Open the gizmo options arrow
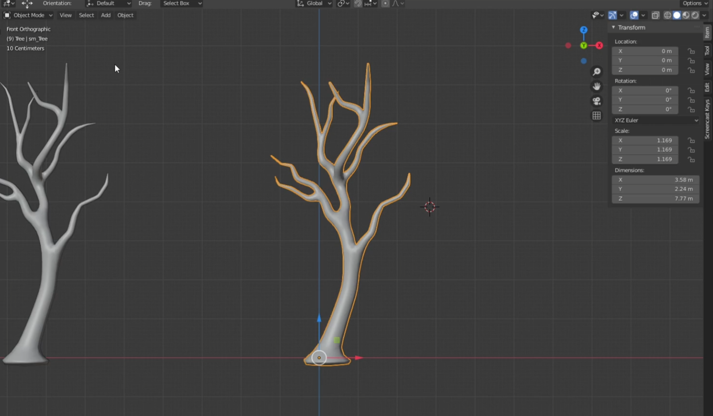 point(622,15)
